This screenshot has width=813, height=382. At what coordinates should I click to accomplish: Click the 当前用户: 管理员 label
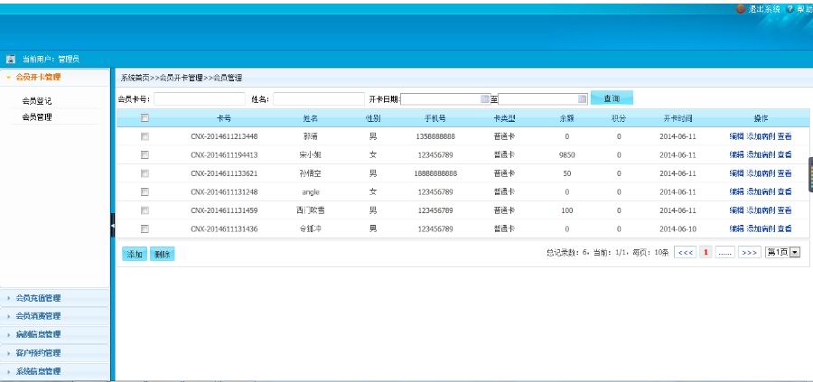click(51, 59)
